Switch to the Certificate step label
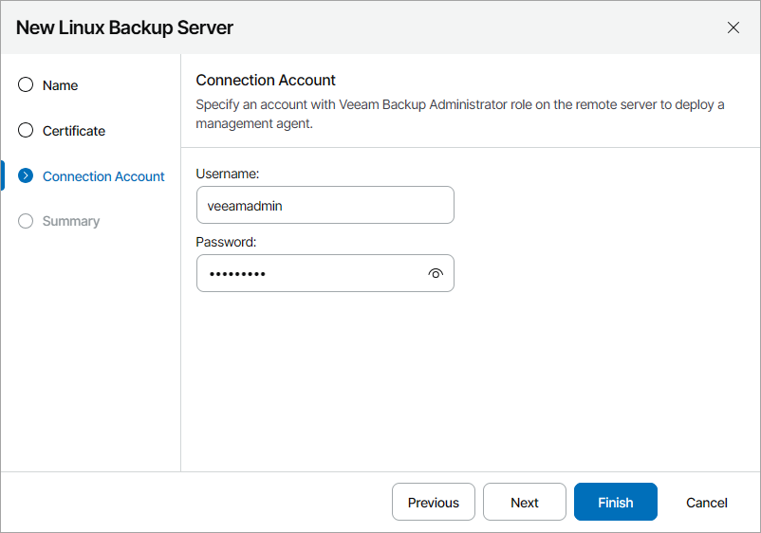This screenshot has height=533, width=761. coord(74,131)
